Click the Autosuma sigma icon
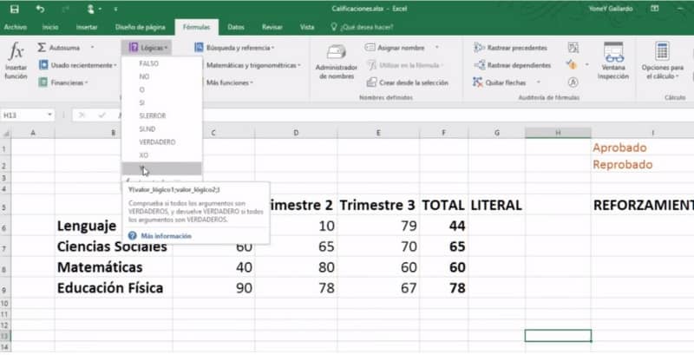The image size is (694, 355). pos(42,48)
